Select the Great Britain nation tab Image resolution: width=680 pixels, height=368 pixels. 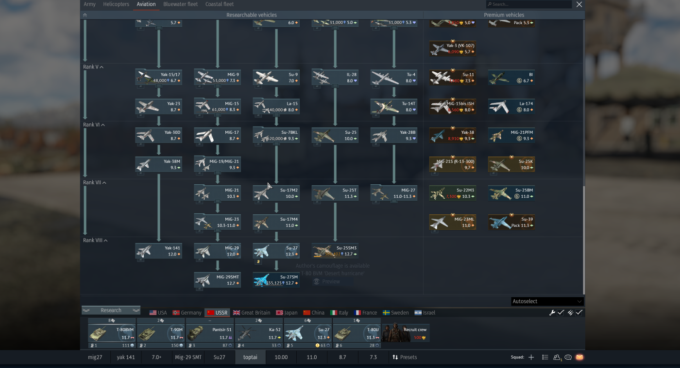(252, 313)
